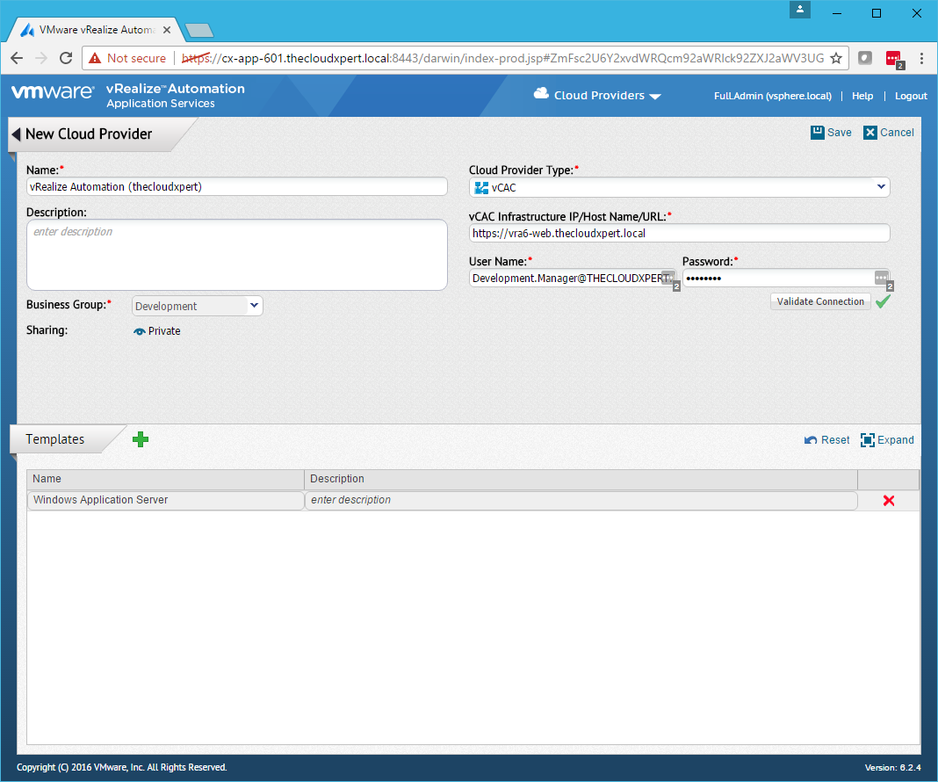938x782 pixels.
Task: Toggle the Private sharing eye icon
Action: tap(139, 331)
